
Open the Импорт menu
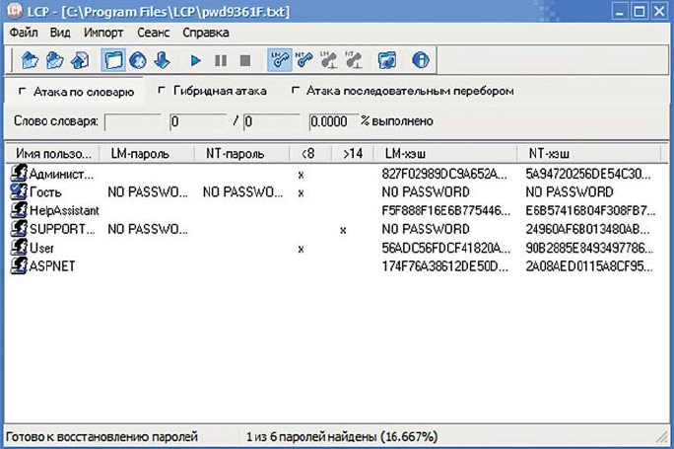click(103, 32)
